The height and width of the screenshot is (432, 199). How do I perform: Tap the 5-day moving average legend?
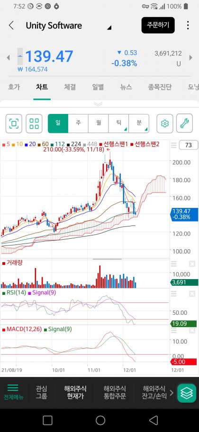(x=6, y=144)
